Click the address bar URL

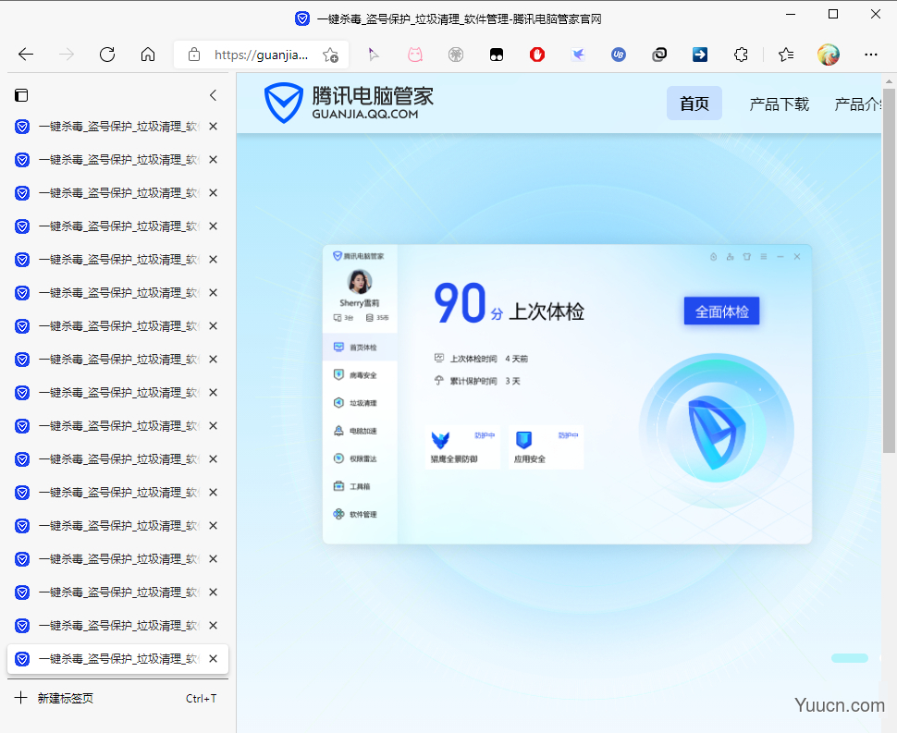[x=261, y=55]
